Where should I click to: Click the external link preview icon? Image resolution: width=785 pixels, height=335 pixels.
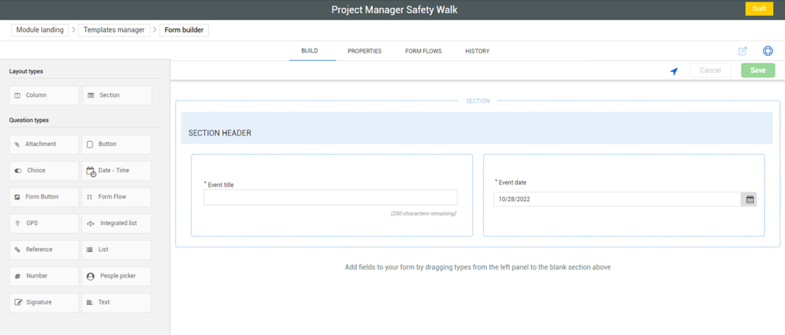[742, 51]
